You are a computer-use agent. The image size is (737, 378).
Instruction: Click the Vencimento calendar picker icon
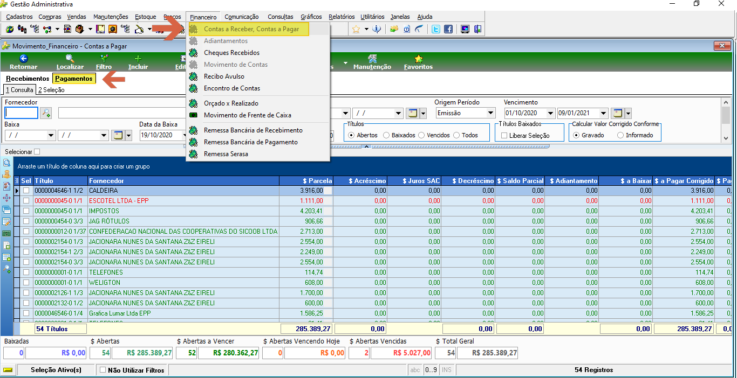(618, 113)
